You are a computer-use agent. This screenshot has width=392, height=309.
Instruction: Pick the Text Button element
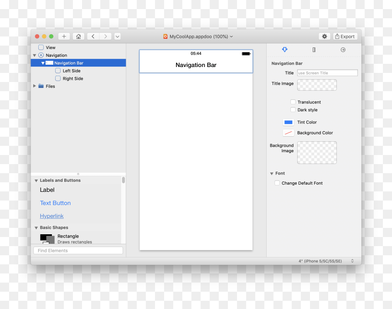(55, 203)
